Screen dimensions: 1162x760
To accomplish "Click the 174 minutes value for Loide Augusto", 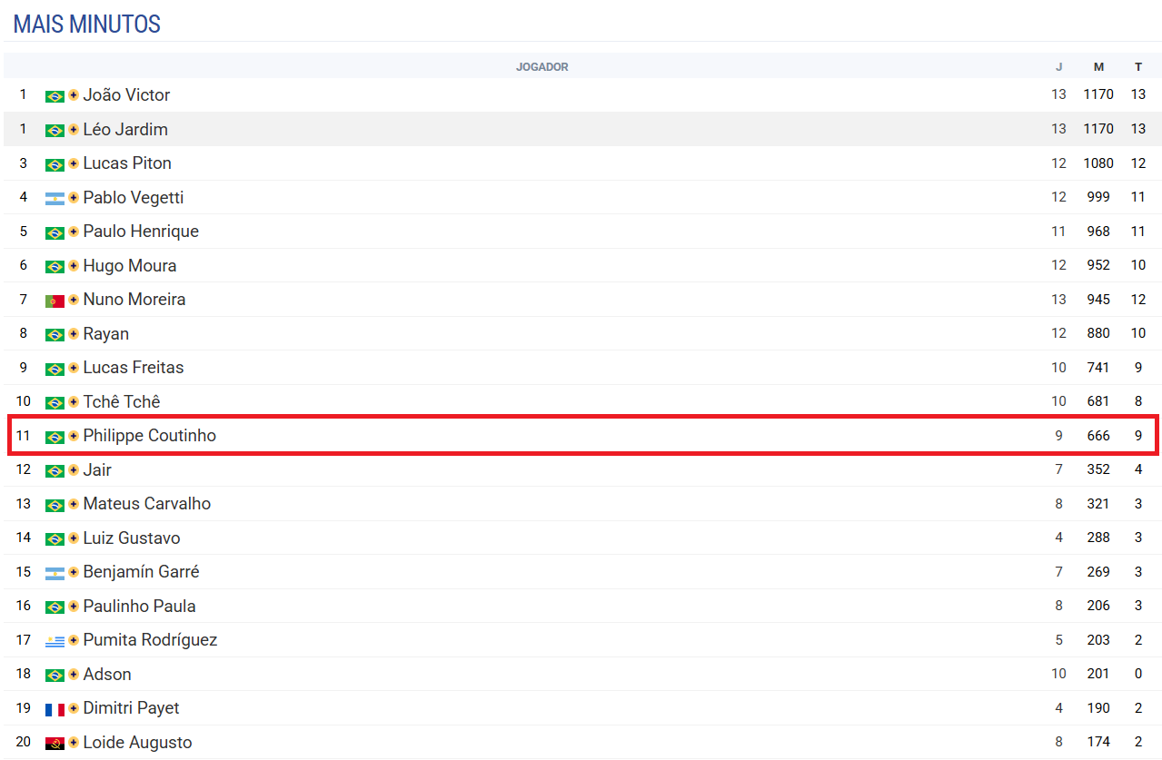I will (x=1098, y=742).
